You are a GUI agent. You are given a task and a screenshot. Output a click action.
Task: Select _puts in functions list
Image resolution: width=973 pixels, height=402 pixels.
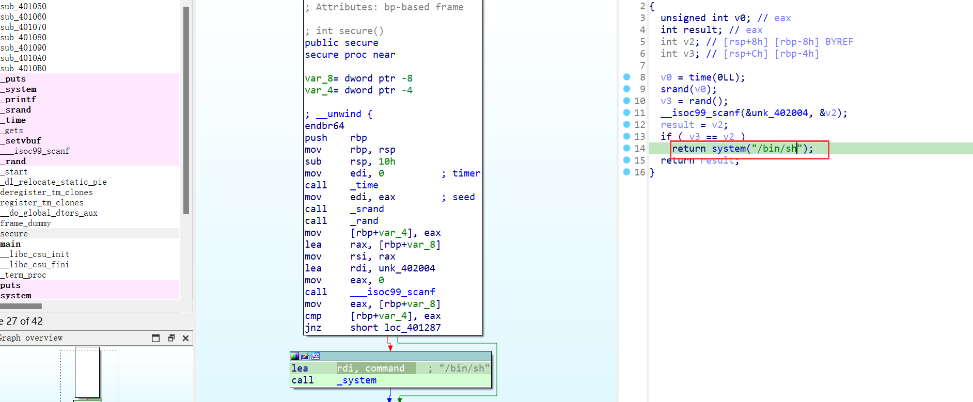pyautogui.click(x=89, y=78)
